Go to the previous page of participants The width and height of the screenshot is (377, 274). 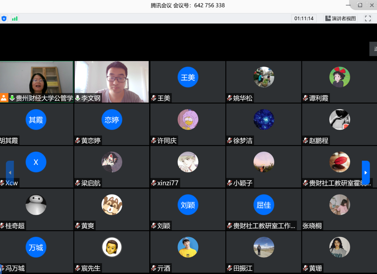click(10, 173)
